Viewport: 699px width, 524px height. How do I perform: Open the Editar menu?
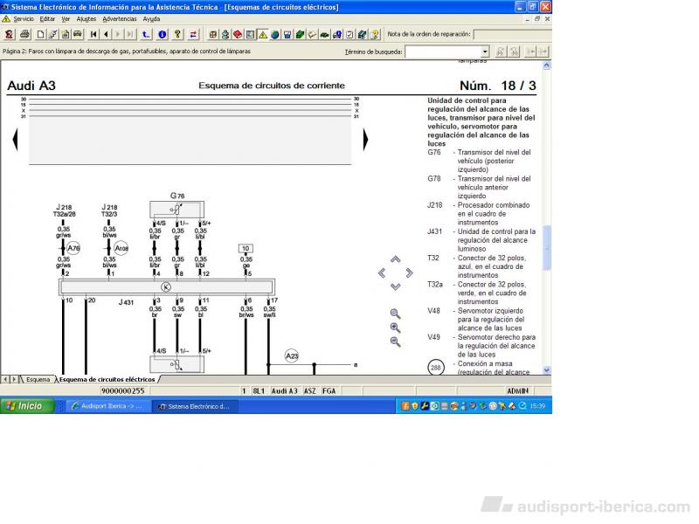47,19
